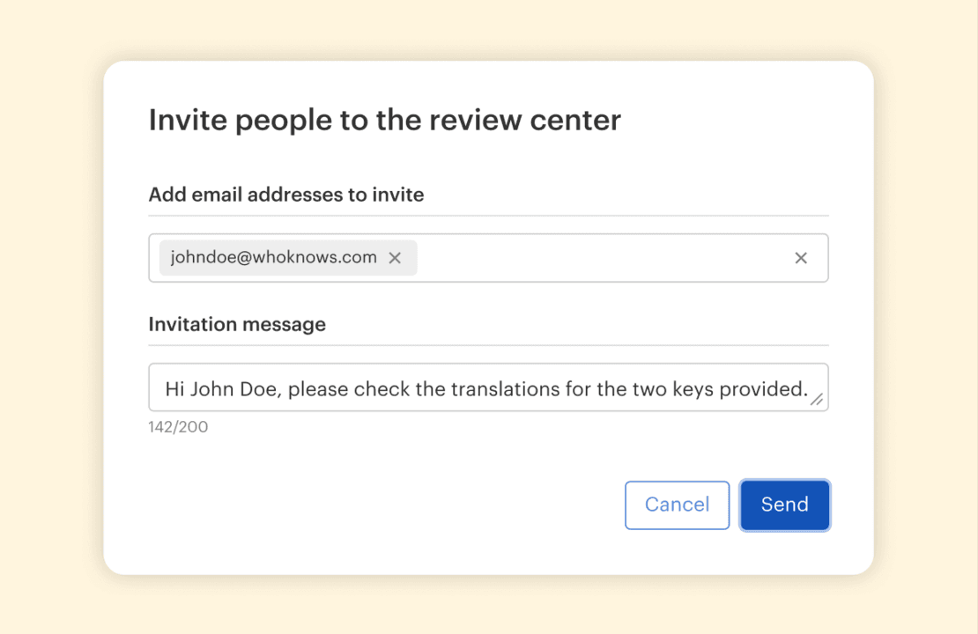Click empty space right of the email chip
Screen dimensions: 978x634
(599, 258)
